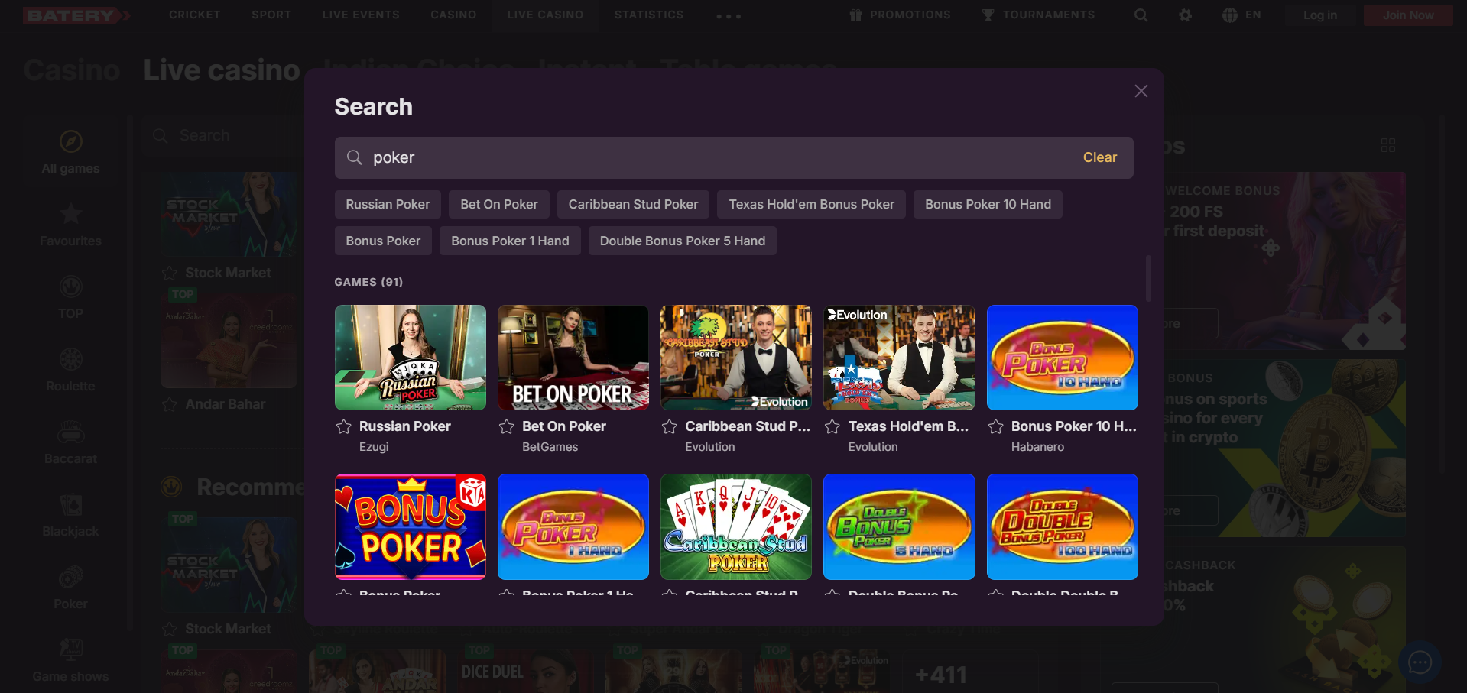Add Caribbean Stud Poker to favourites
Viewport: 1467px width, 693px height.
coord(670,427)
